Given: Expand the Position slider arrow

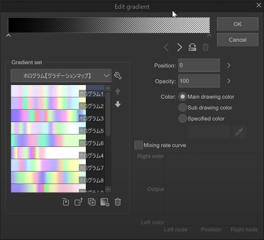Looking at the screenshot, I should coord(229,66).
